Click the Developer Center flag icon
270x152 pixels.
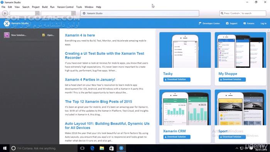(200, 24)
